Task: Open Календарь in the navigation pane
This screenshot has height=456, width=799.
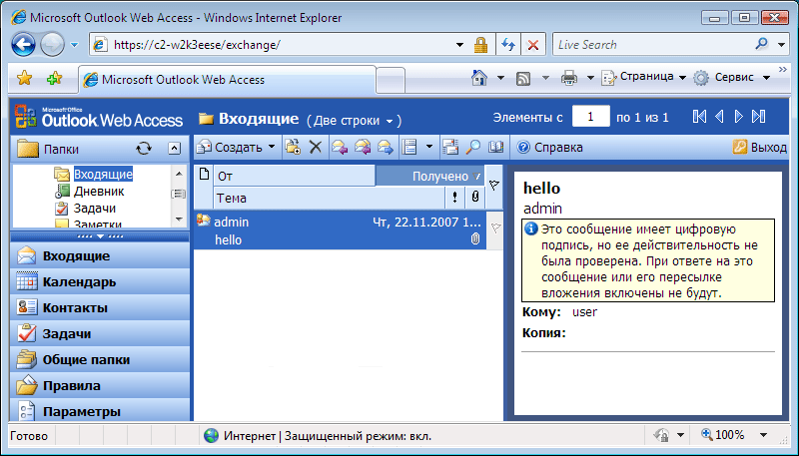Action: click(x=100, y=282)
